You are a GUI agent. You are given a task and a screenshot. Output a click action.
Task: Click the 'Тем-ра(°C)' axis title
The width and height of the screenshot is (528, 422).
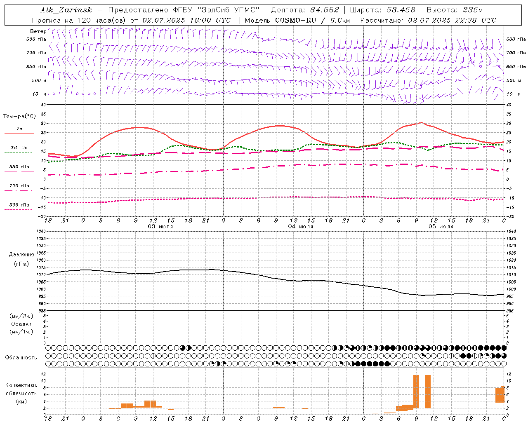(19, 117)
